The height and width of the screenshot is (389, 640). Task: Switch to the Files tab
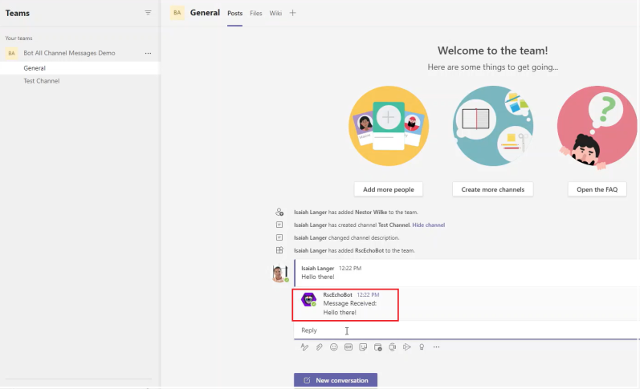(255, 13)
